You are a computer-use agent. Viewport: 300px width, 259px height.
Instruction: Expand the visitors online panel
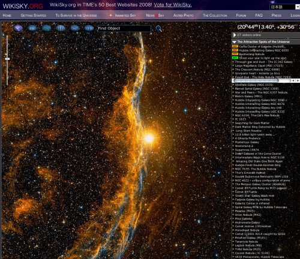pos(235,35)
